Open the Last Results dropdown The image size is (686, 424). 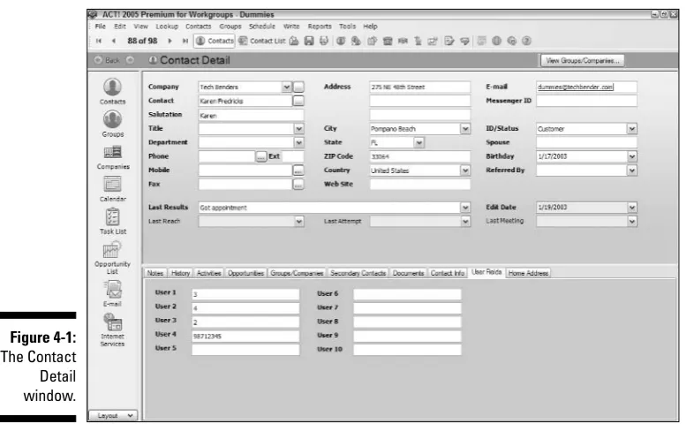click(x=465, y=208)
